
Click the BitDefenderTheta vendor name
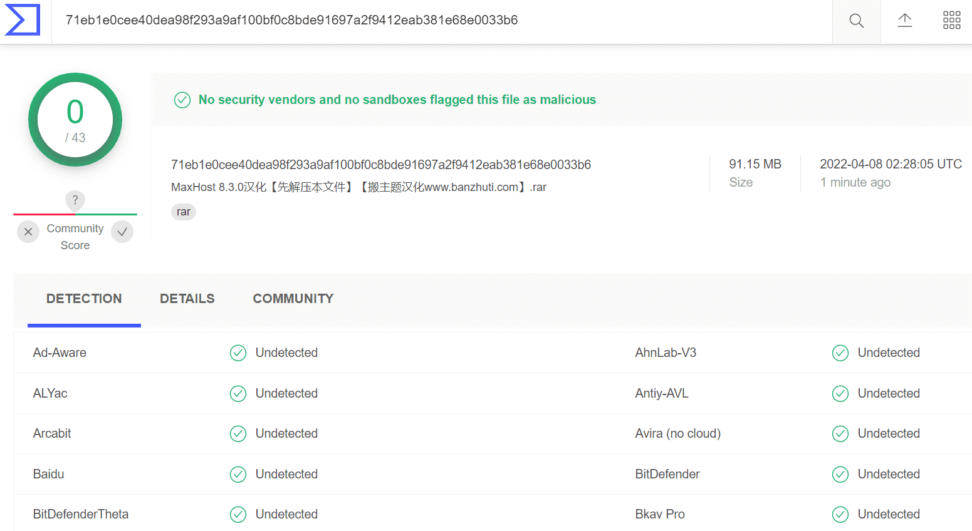(x=81, y=514)
